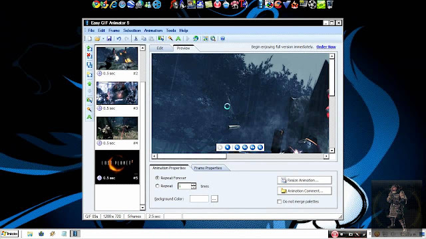Click the magnifier optimize icon in toolbar
The image size is (426, 239).
coord(213,39)
